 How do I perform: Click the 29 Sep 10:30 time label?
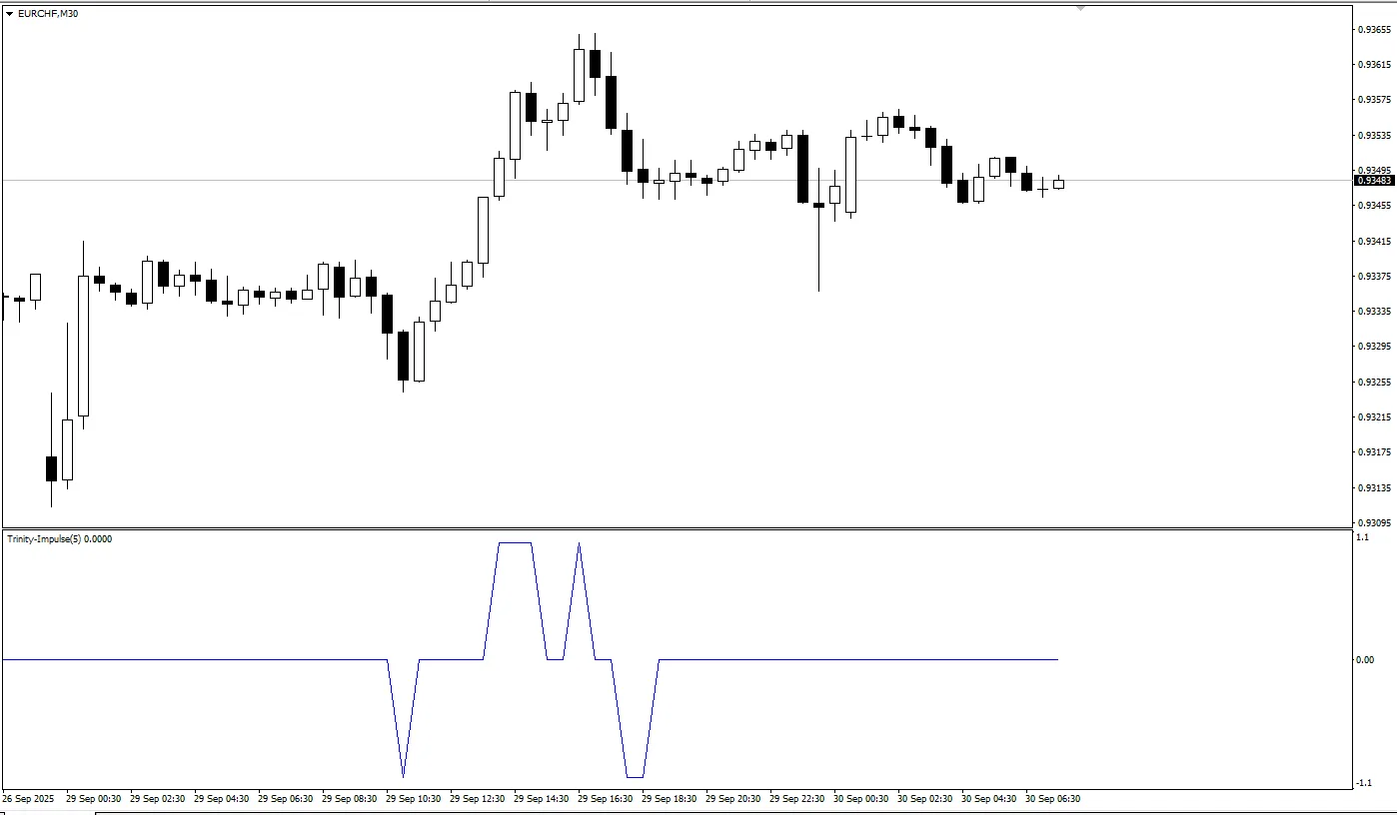pyautogui.click(x=414, y=799)
